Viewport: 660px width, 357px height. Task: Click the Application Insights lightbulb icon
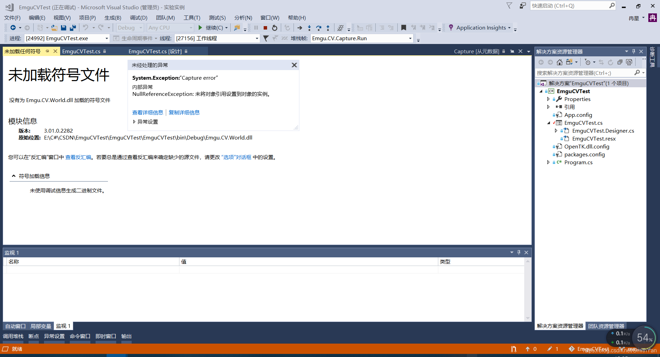point(451,27)
